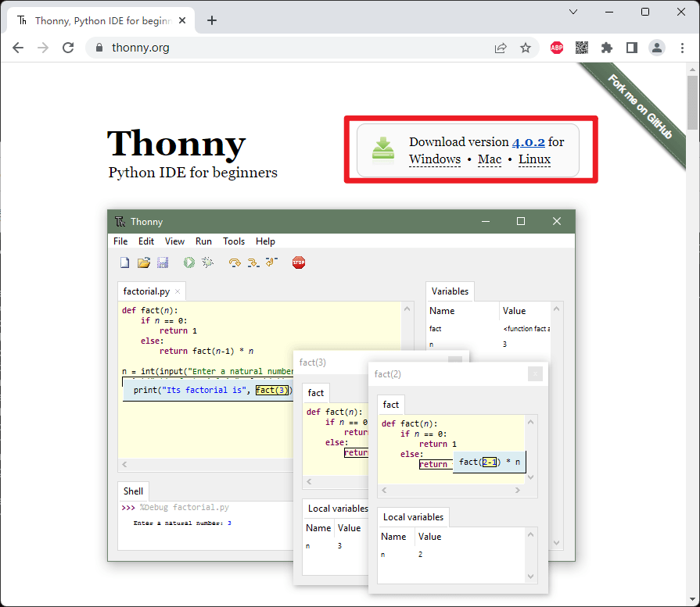The image size is (700, 607).
Task: Expand the browser search tabs chevron
Action: [x=573, y=12]
